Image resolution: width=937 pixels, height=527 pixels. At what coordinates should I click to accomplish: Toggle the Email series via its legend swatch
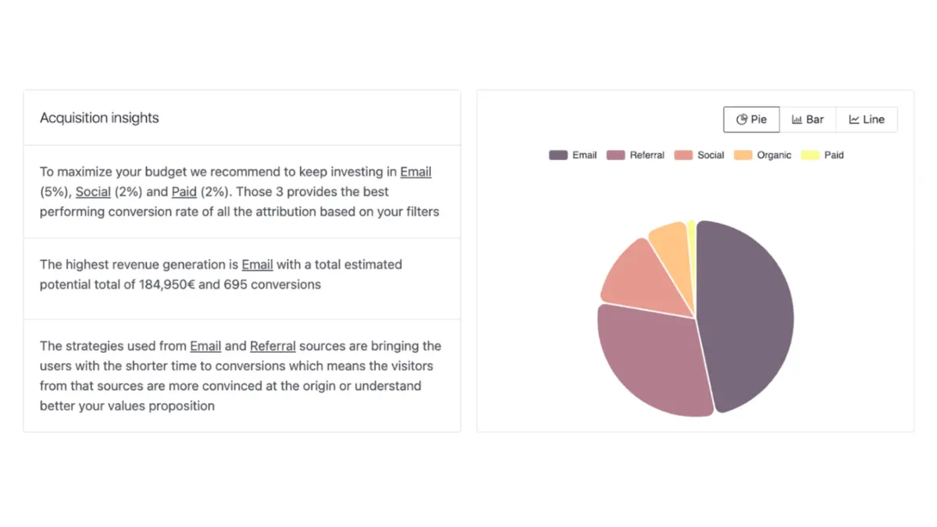pyautogui.click(x=558, y=155)
